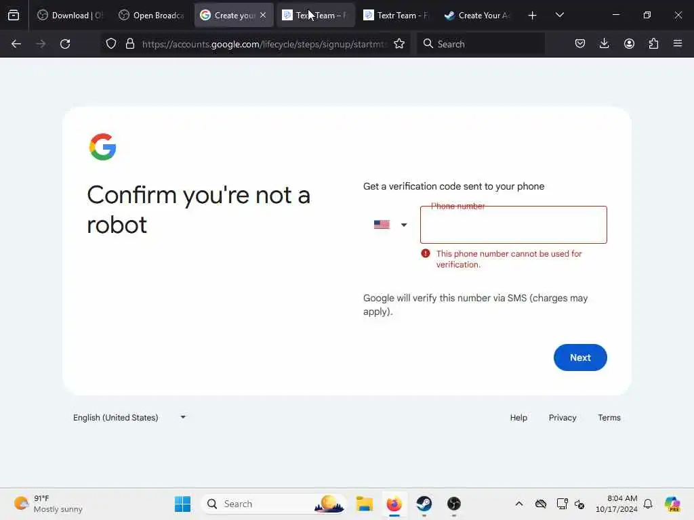Click the heading 'Confirm you're not a robot'
The width and height of the screenshot is (694, 520).
199,210
